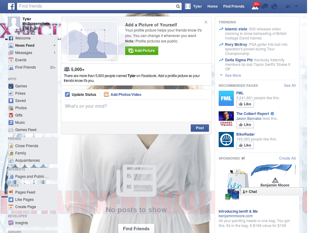Open Delta Sigma Phi trending link
Viewport: 311px width, 233px height.
pyautogui.click(x=239, y=60)
